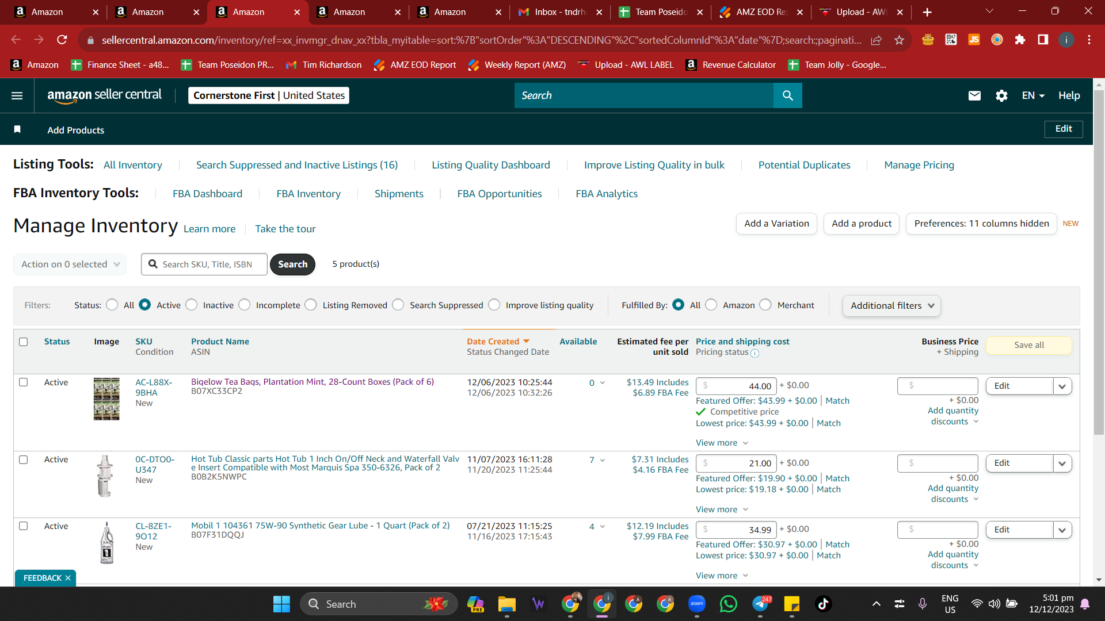1105x621 pixels.
Task: Open the EN language dropdown
Action: click(1033, 95)
